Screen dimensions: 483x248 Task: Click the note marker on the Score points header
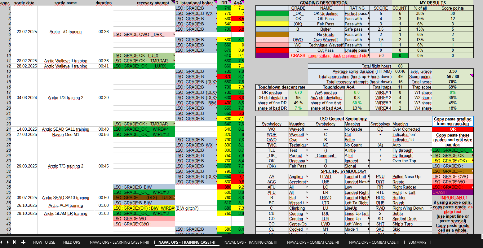click(x=452, y=8)
